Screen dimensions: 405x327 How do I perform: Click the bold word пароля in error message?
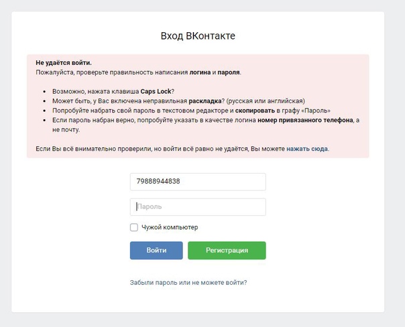click(229, 72)
